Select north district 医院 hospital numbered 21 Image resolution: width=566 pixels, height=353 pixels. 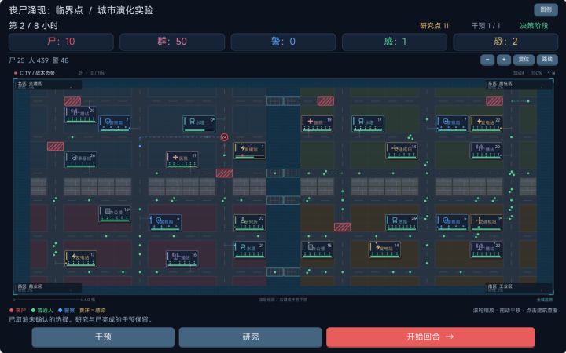point(182,159)
